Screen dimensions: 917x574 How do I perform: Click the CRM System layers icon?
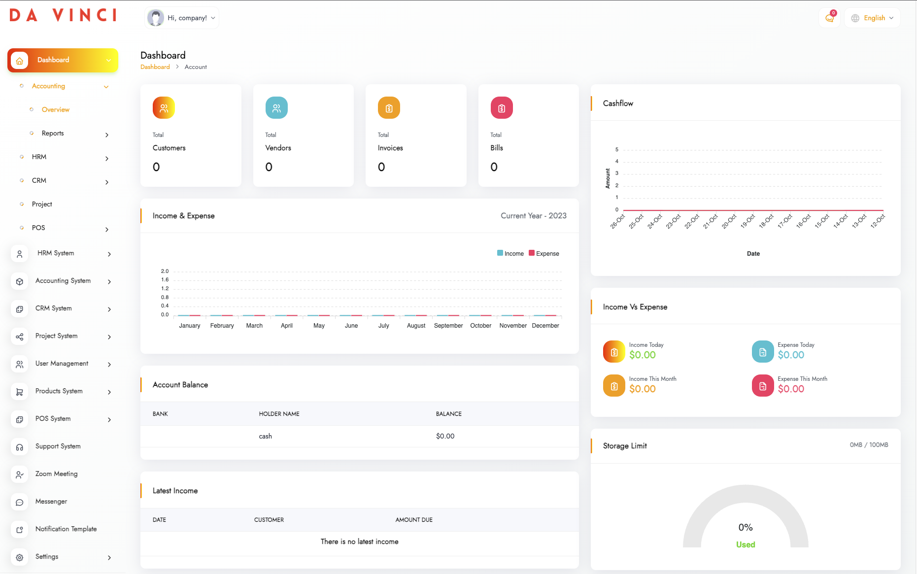[x=20, y=309]
